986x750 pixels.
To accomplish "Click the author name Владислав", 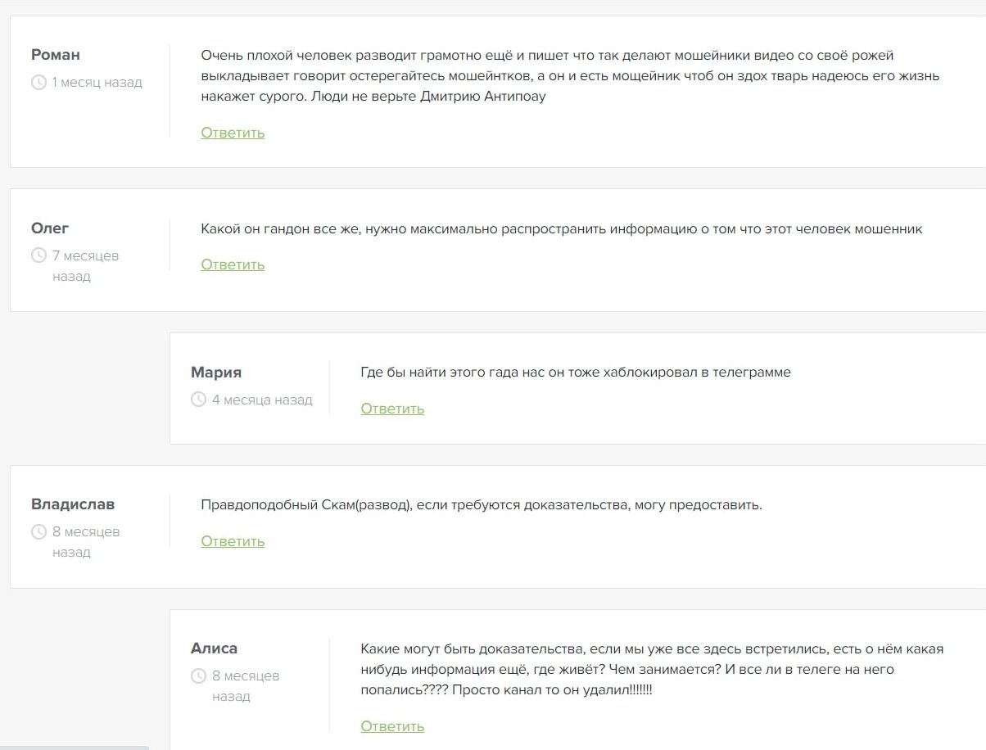I will tap(73, 504).
